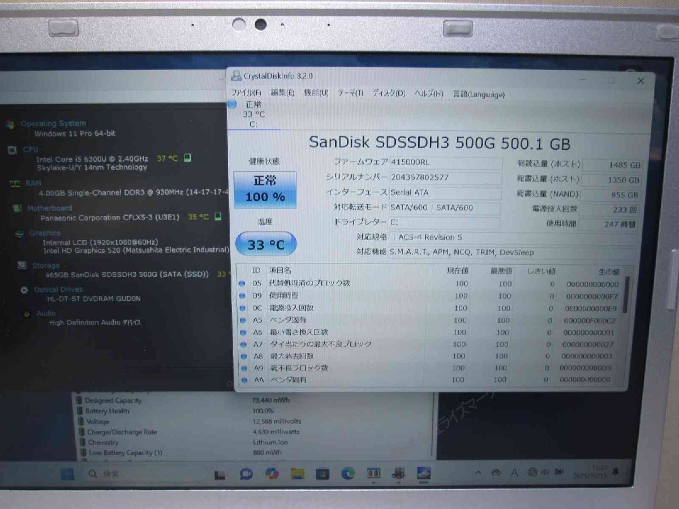Viewport: 679px width, 509px height.
Task: Open the Motherboard section link in Speccy
Action: 50,208
